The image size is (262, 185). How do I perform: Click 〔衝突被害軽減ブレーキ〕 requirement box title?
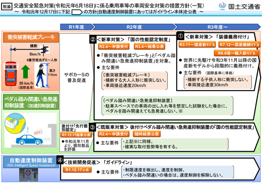[x=126, y=75]
